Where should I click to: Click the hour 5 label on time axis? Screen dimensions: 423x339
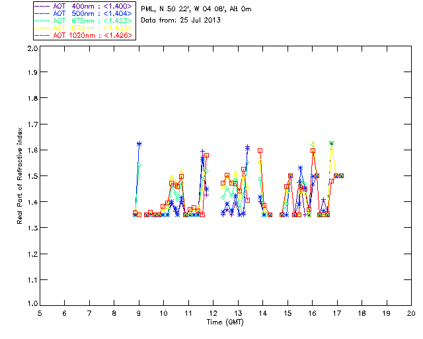pos(40,313)
